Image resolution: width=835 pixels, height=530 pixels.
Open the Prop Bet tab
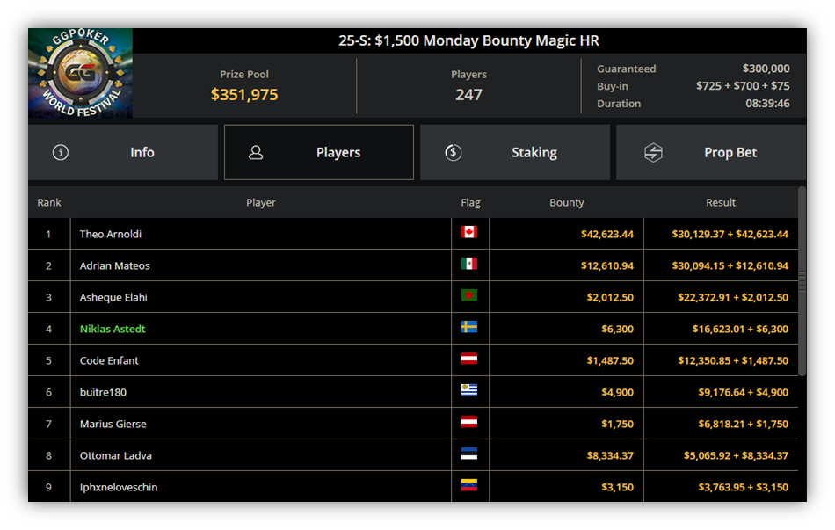pyautogui.click(x=711, y=152)
